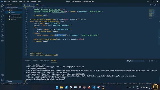Screen dimensions: 160x90
Task: Open the Run menu
Action: [x=28, y=2]
